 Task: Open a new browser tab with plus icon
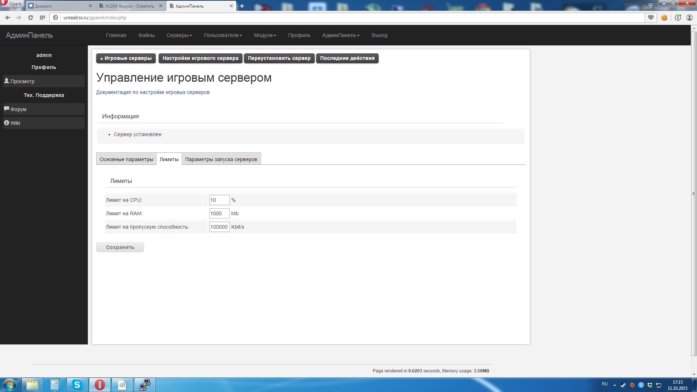click(x=242, y=6)
